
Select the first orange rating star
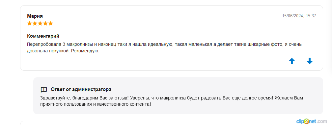[x=29, y=23]
